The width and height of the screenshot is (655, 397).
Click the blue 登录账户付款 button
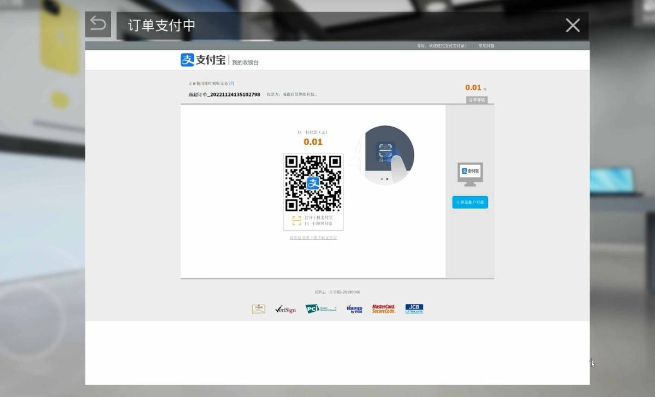470,202
